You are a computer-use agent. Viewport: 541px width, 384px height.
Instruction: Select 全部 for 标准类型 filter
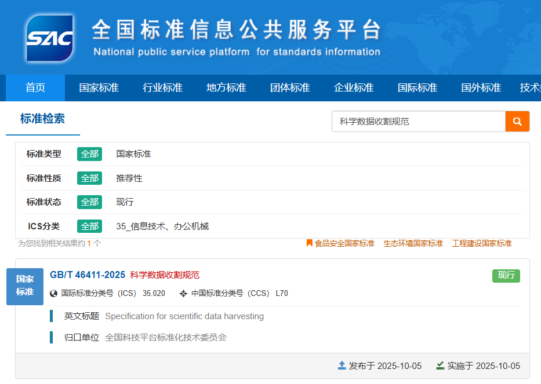[x=89, y=154]
